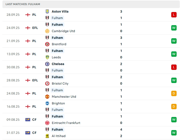The height and width of the screenshot is (140, 183).
Task: Click the Leeds club crest
Action: [47, 57]
